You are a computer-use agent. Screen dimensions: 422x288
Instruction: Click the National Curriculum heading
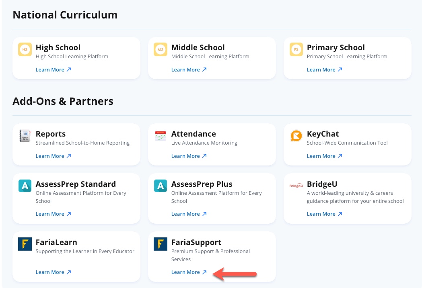coord(65,15)
